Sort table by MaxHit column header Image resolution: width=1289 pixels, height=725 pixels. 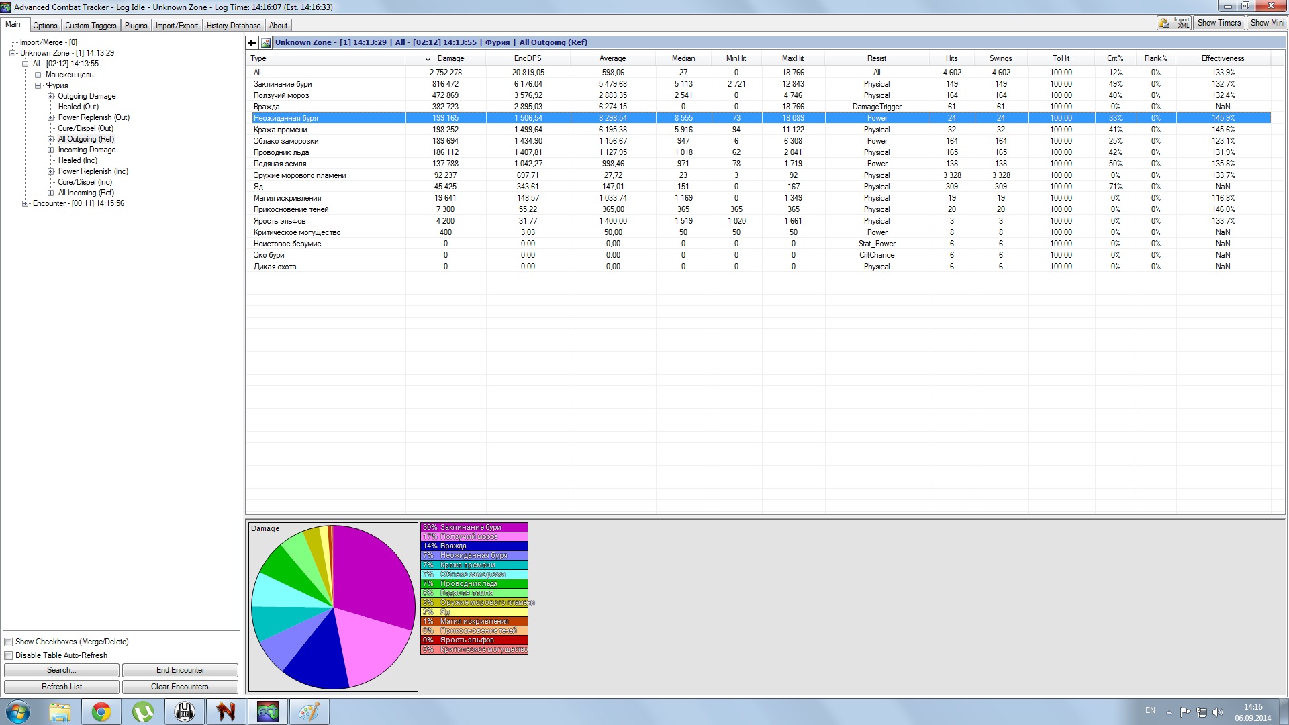[793, 58]
